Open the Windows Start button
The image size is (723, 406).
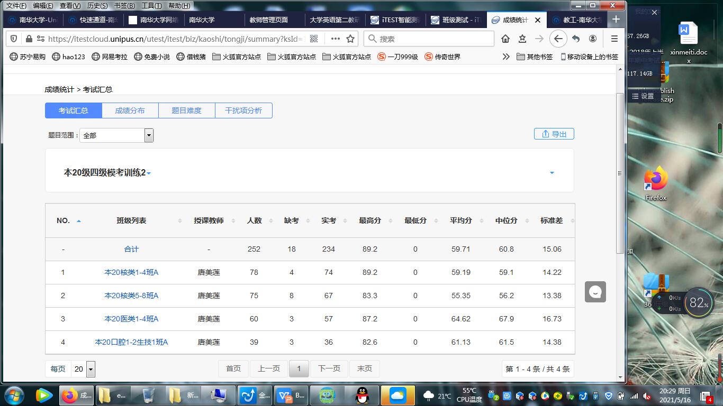pos(13,395)
